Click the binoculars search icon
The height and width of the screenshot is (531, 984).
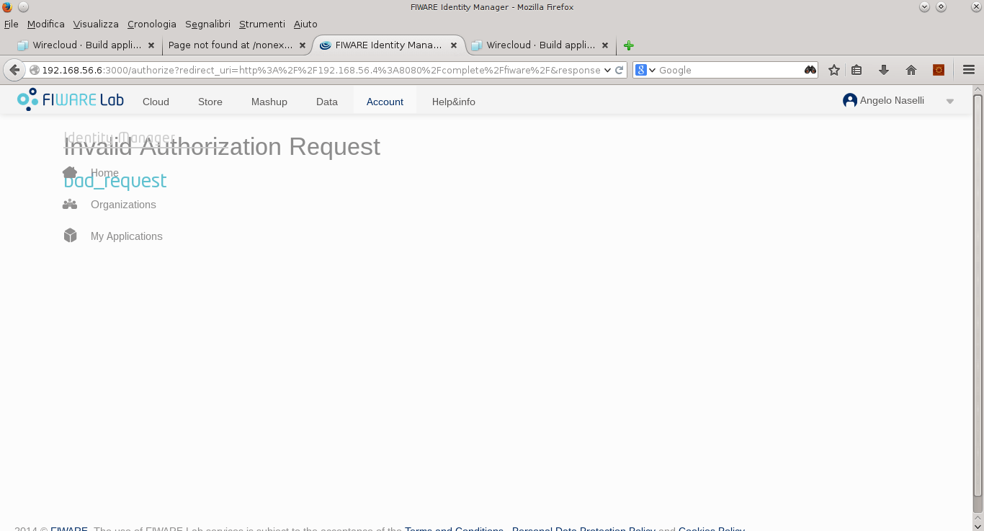tap(810, 70)
